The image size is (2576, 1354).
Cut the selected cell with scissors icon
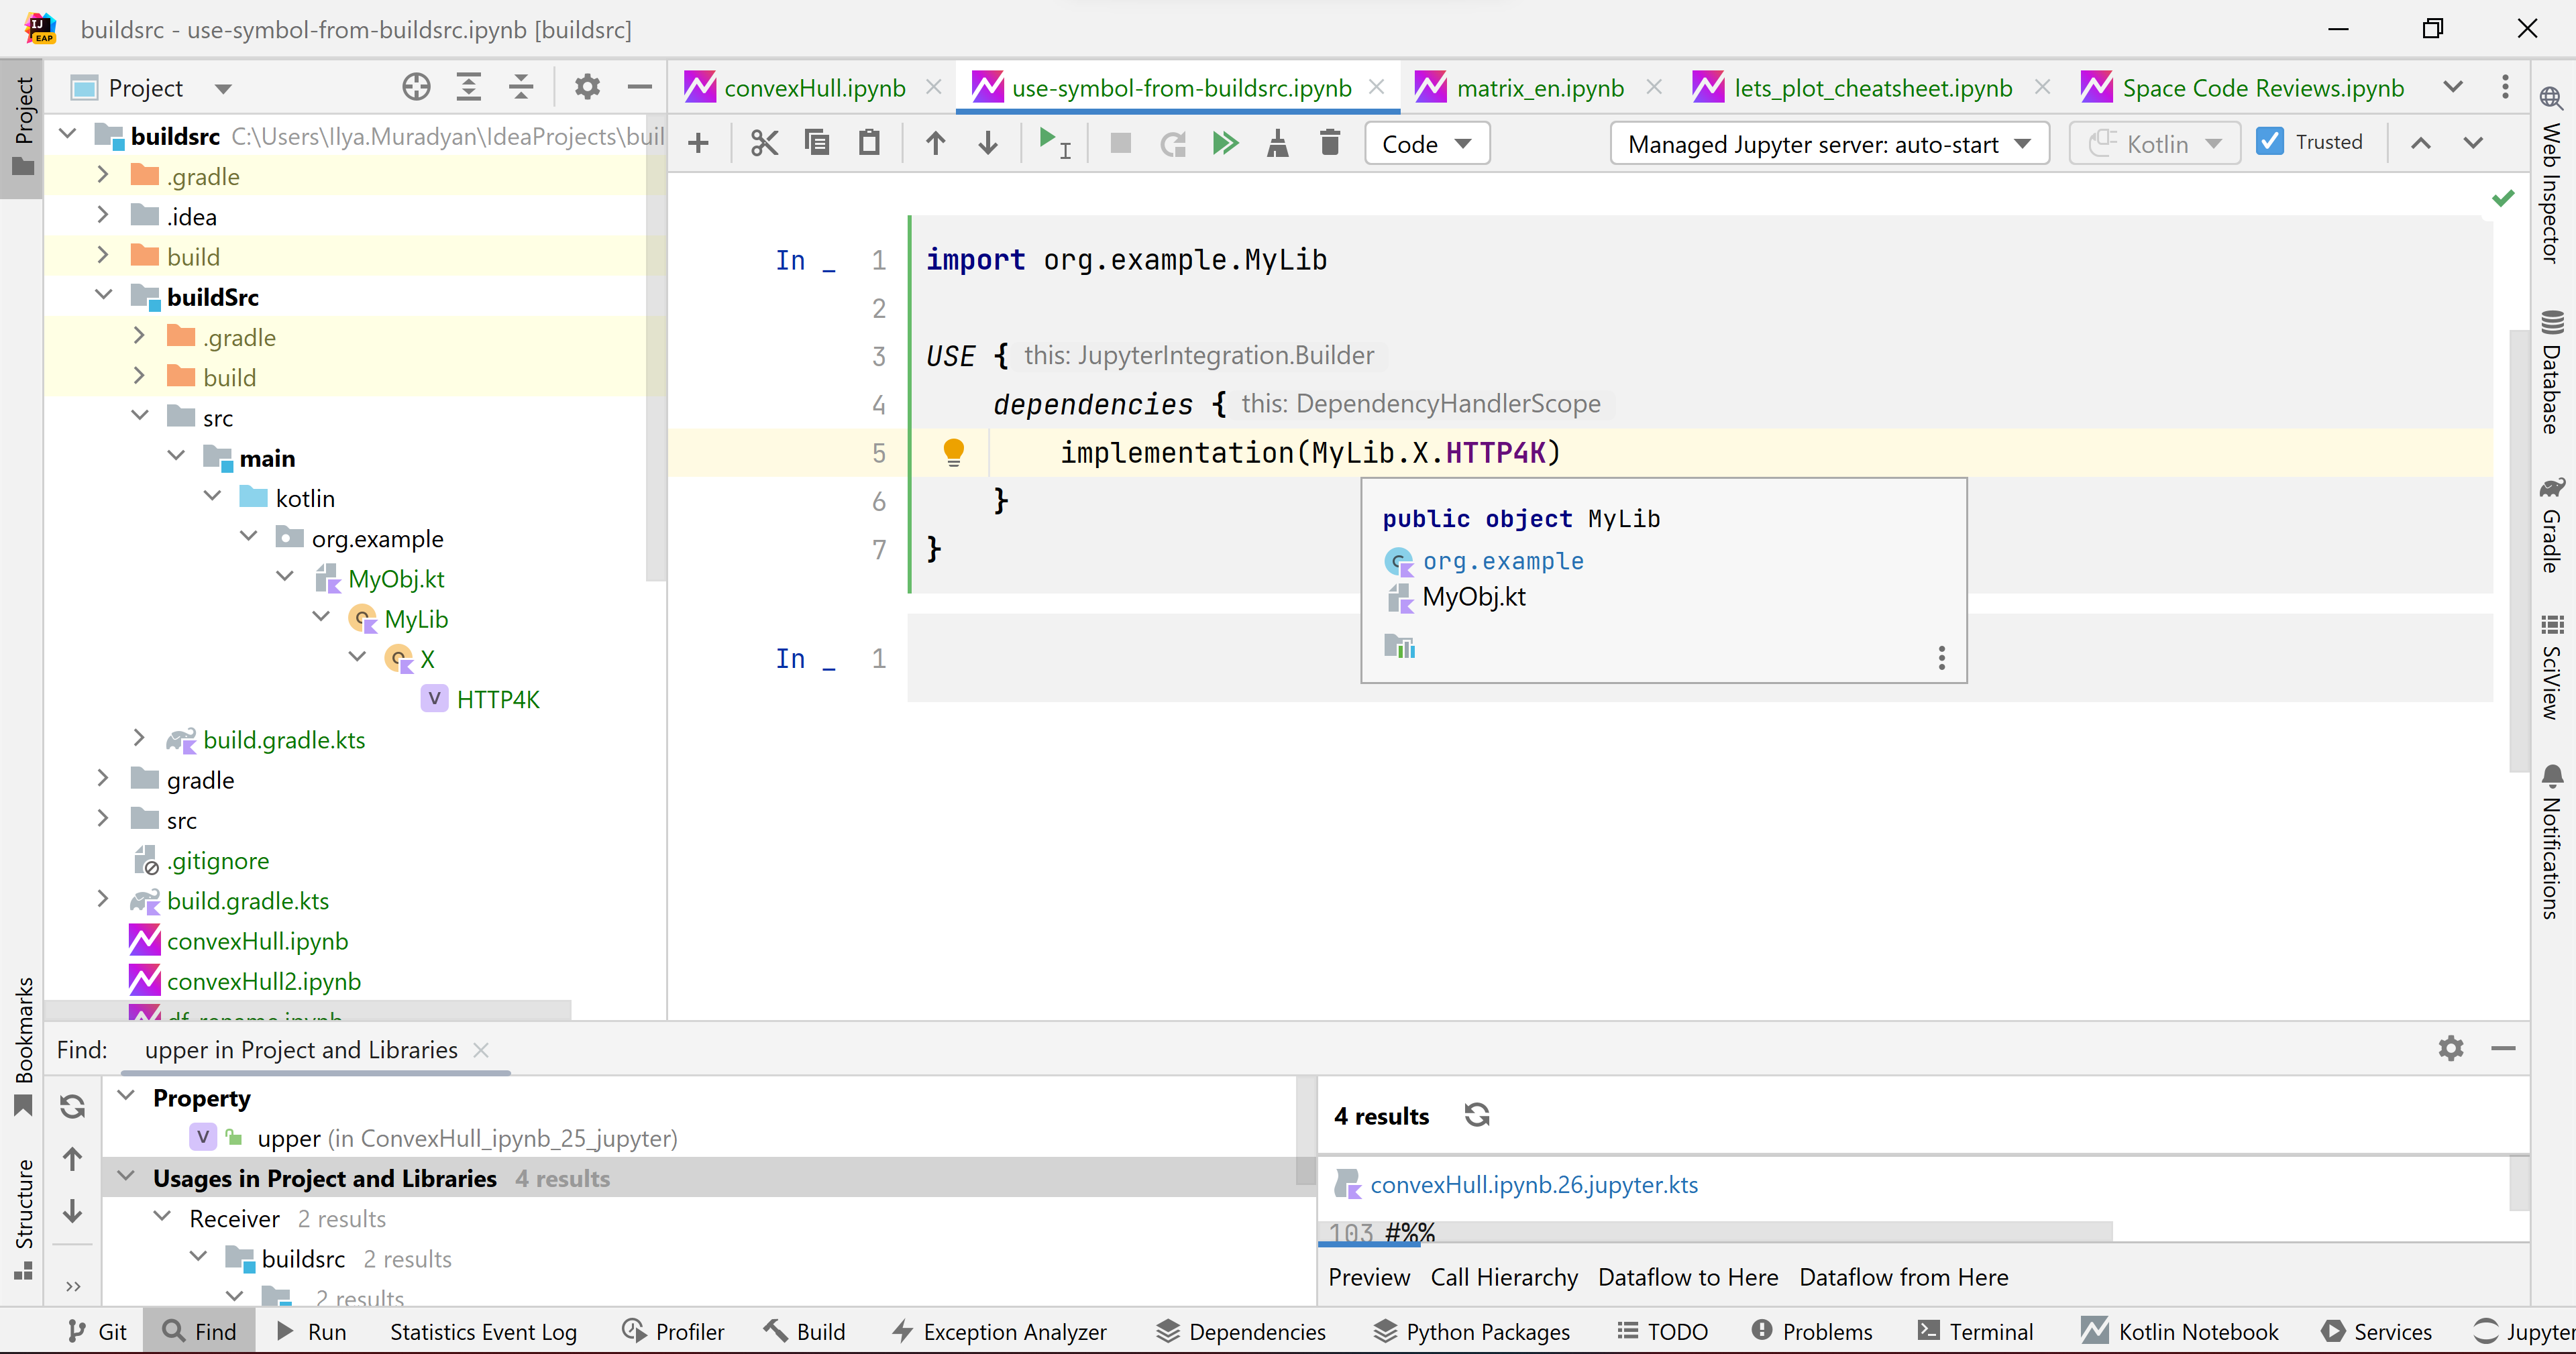point(764,144)
